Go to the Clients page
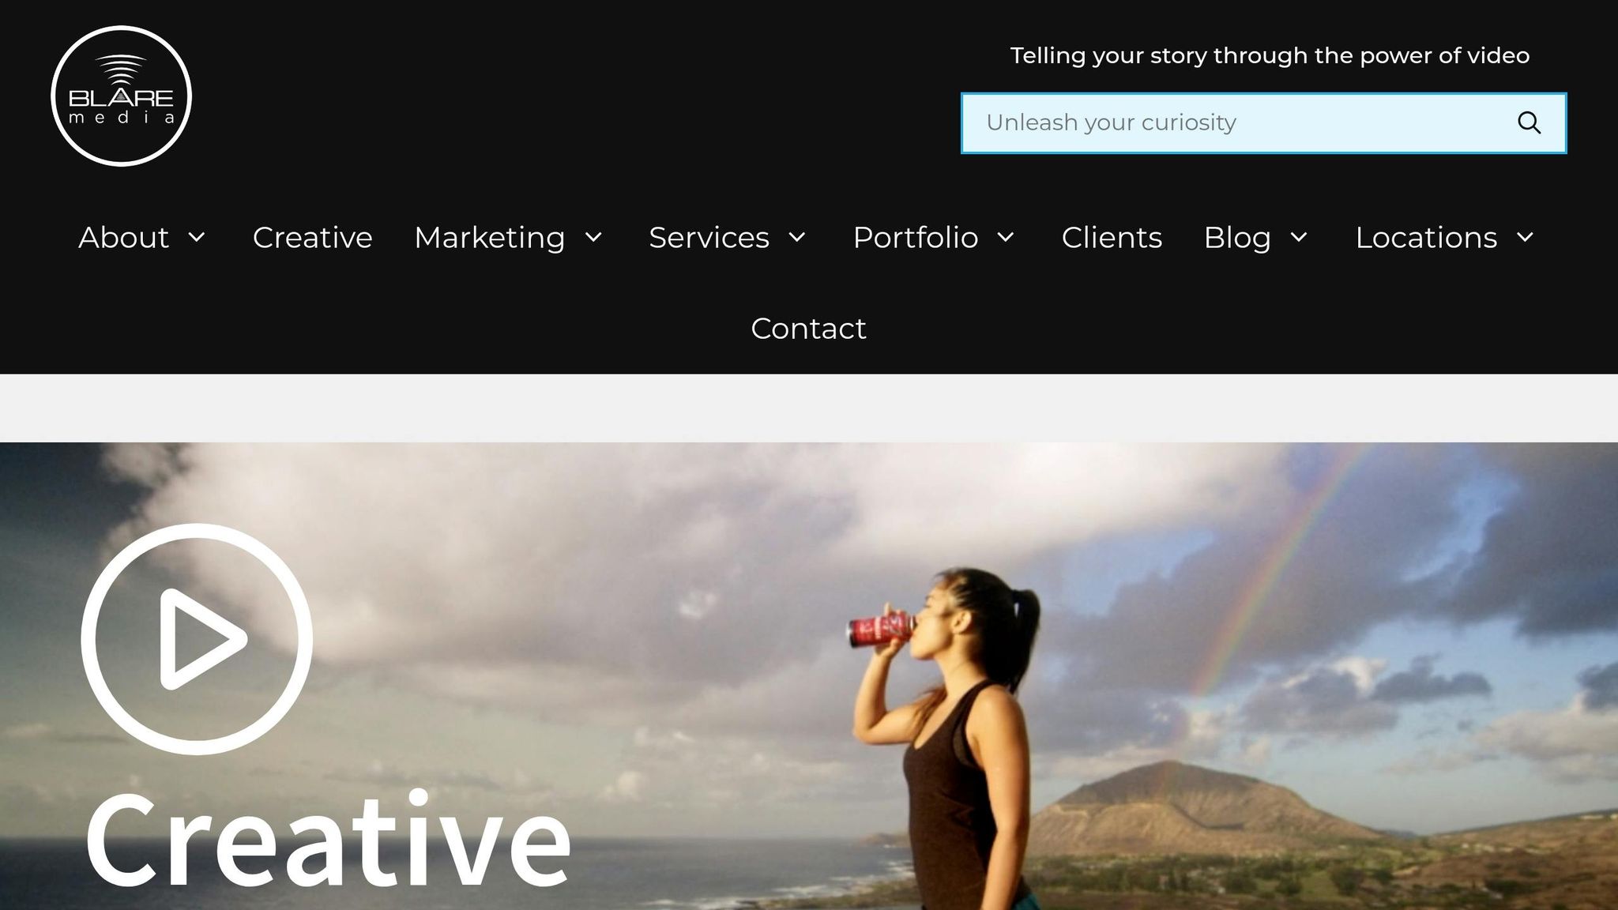1618x910 pixels. click(x=1112, y=237)
